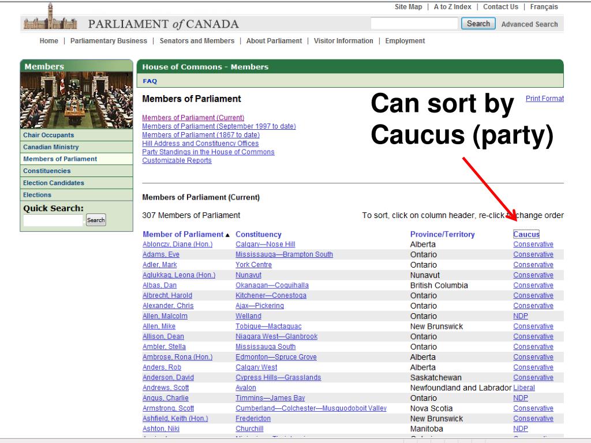The width and height of the screenshot is (591, 443).
Task: Go to Contact Us page
Action: click(500, 7)
